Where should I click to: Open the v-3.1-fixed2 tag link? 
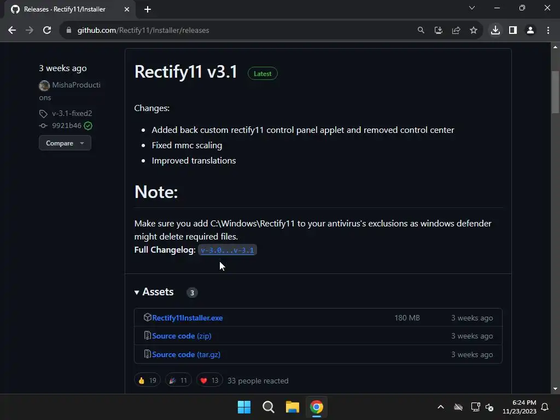coord(72,114)
